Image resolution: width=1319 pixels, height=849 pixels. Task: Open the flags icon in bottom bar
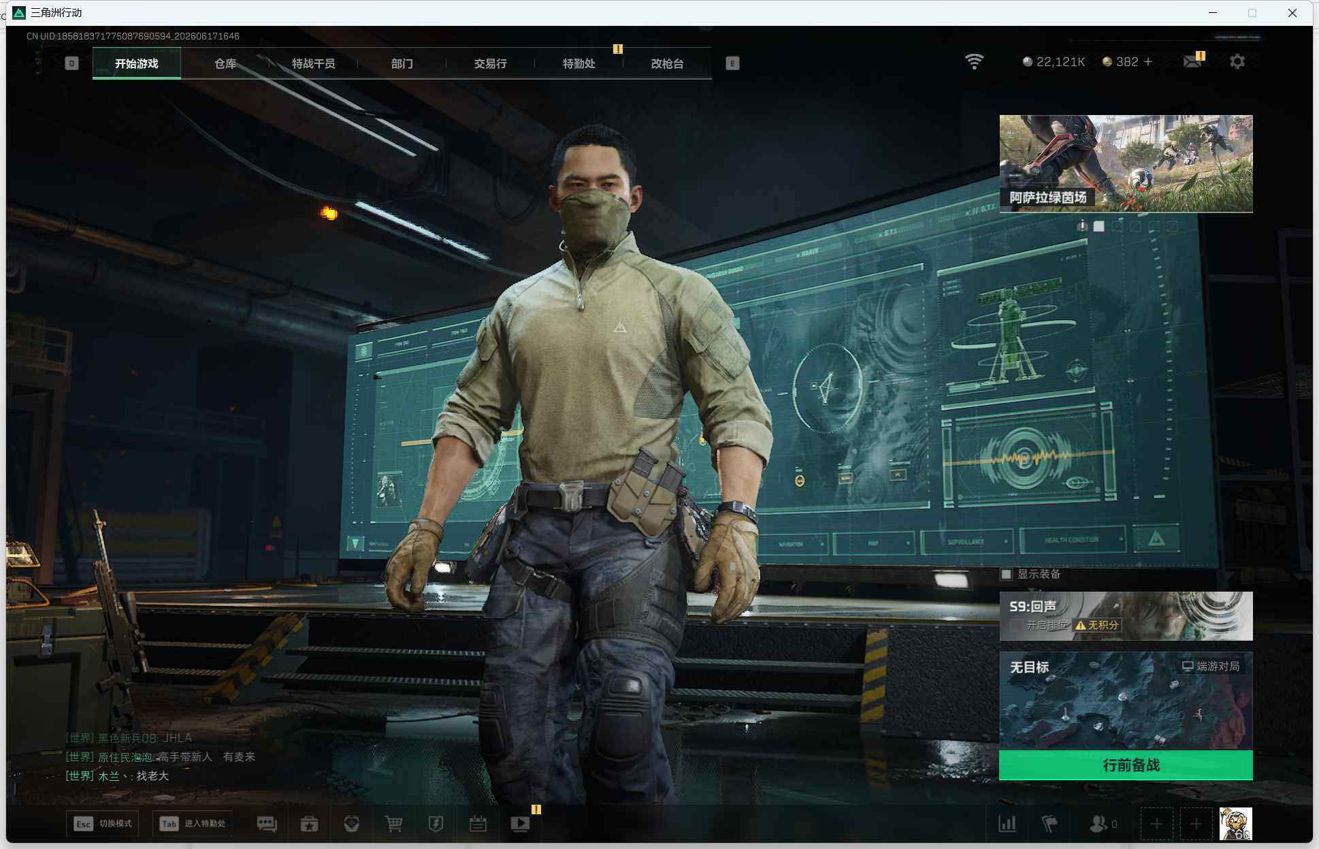1049,824
